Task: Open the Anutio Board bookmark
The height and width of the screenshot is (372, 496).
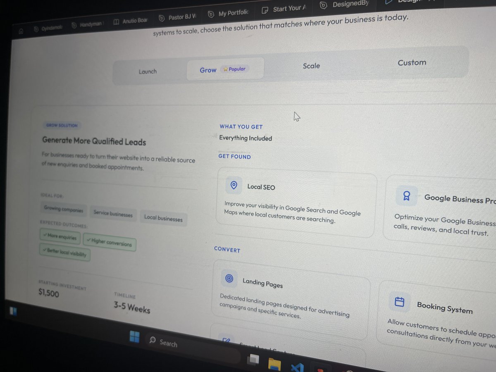Action: pos(130,21)
